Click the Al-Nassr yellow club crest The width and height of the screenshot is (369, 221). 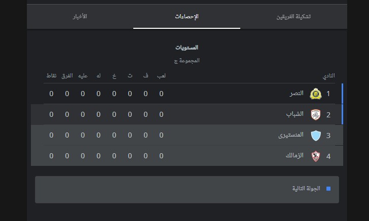[x=316, y=94]
